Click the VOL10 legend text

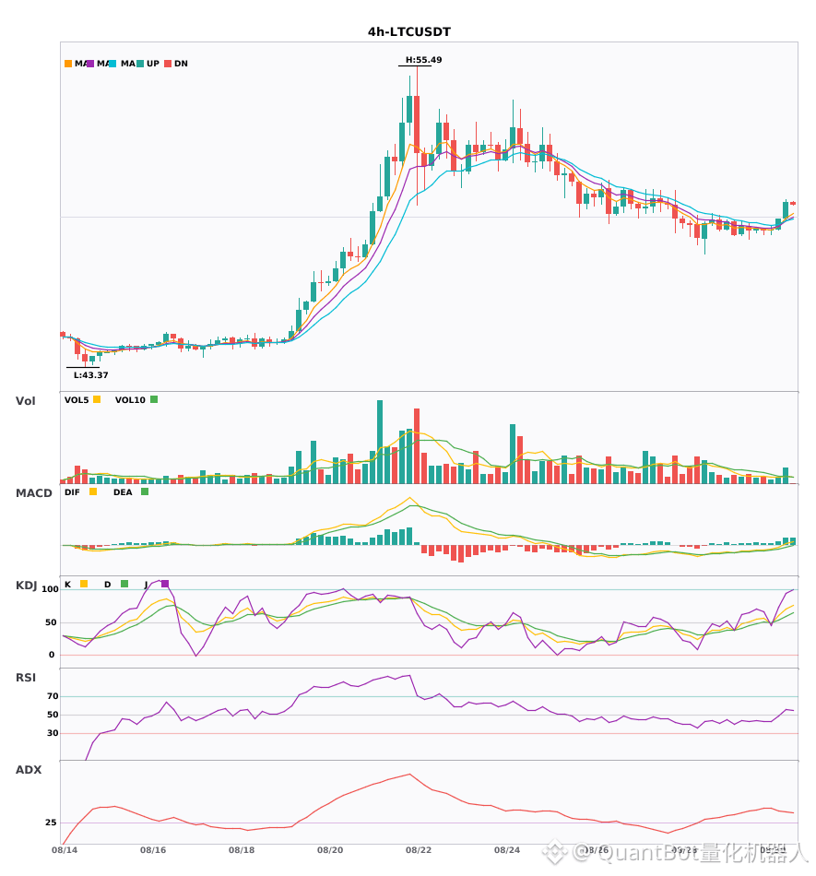pos(130,400)
